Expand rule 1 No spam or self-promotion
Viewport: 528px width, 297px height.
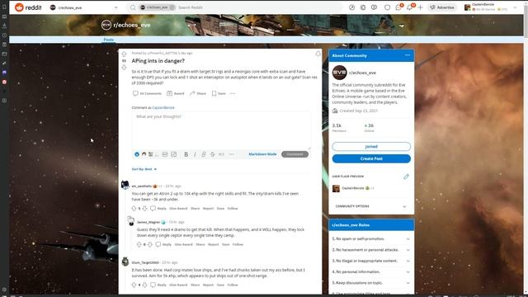tap(371, 238)
